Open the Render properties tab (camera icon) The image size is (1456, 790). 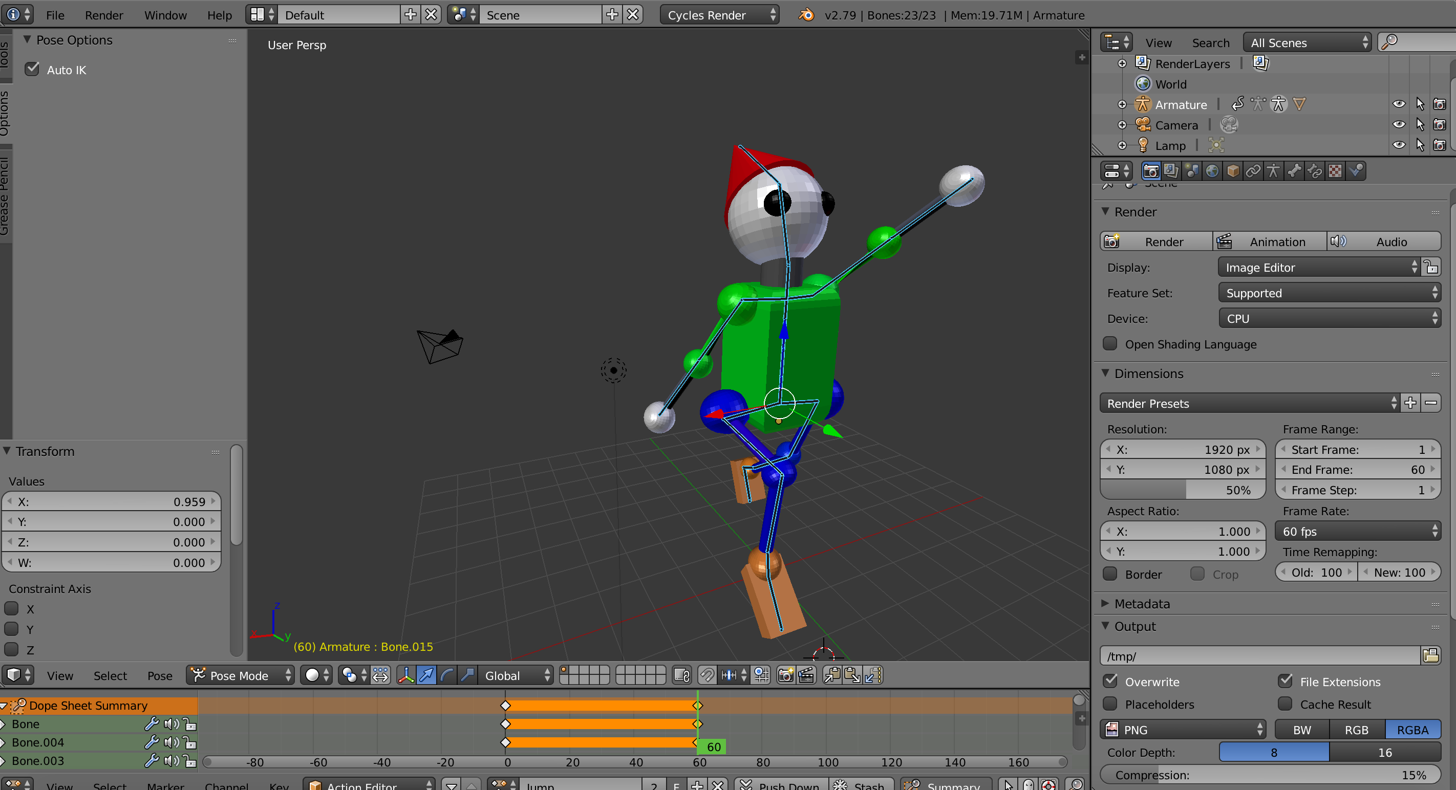coord(1151,170)
